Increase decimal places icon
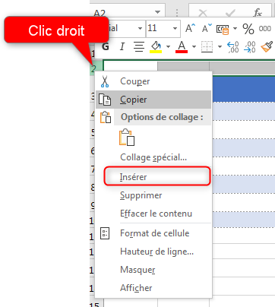This screenshot has width=275, height=307. point(232,47)
